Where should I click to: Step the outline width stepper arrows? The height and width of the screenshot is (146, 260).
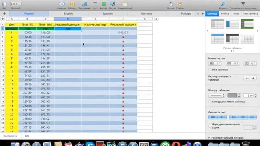(256, 96)
